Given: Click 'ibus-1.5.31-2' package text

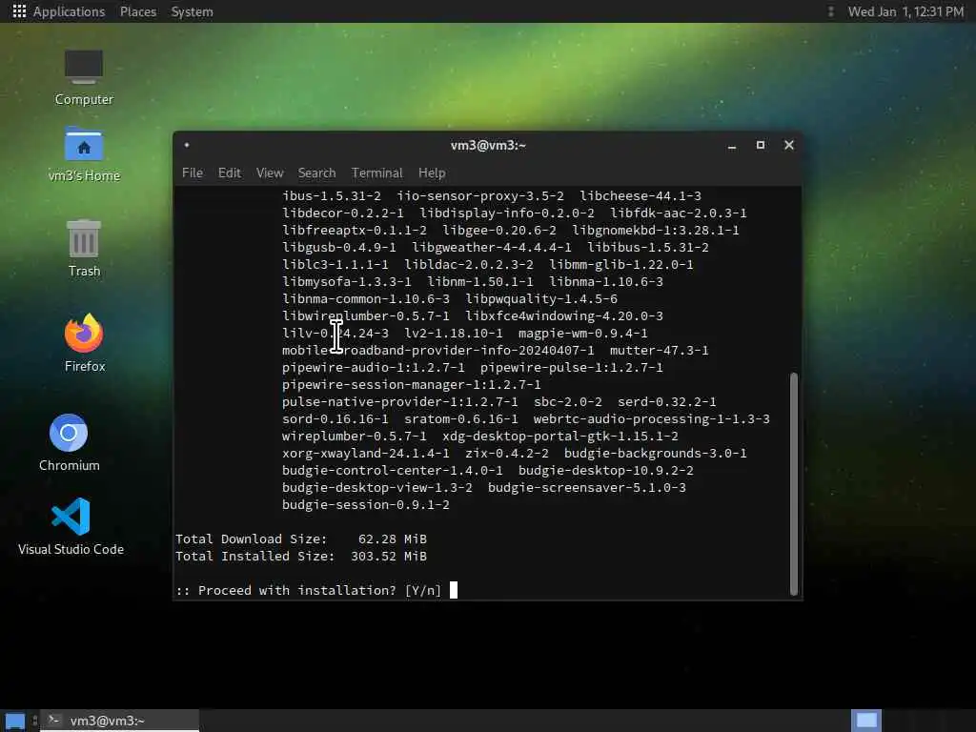Looking at the screenshot, I should [332, 196].
